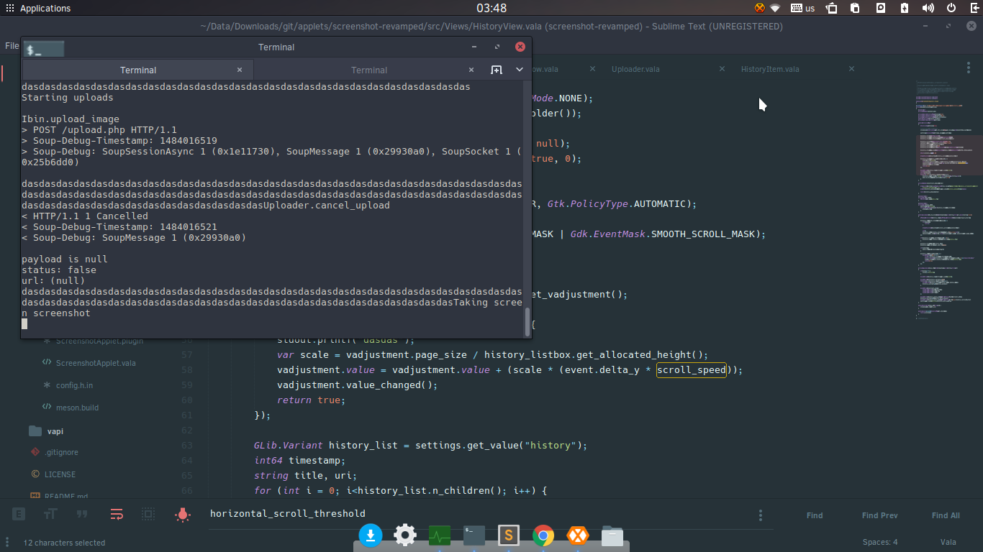Image resolution: width=983 pixels, height=552 pixels.
Task: Add a new terminal tab
Action: click(x=497, y=70)
